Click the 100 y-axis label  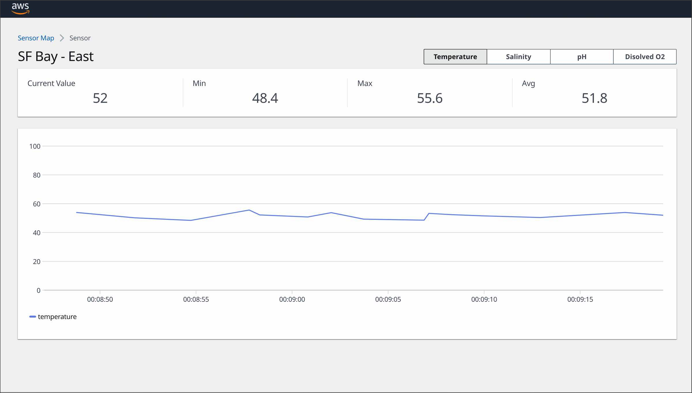coord(35,146)
